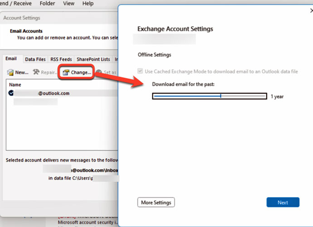
Task: Click the Next button
Action: [x=283, y=203]
